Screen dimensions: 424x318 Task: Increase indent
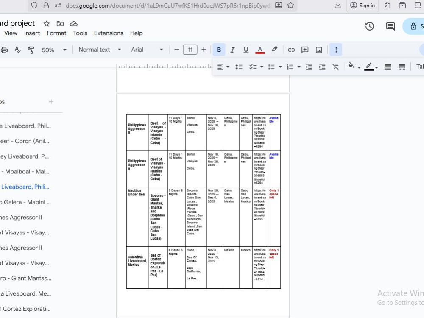pyautogui.click(x=322, y=67)
